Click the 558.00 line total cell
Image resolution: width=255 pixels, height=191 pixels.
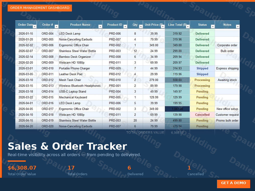[177, 80]
